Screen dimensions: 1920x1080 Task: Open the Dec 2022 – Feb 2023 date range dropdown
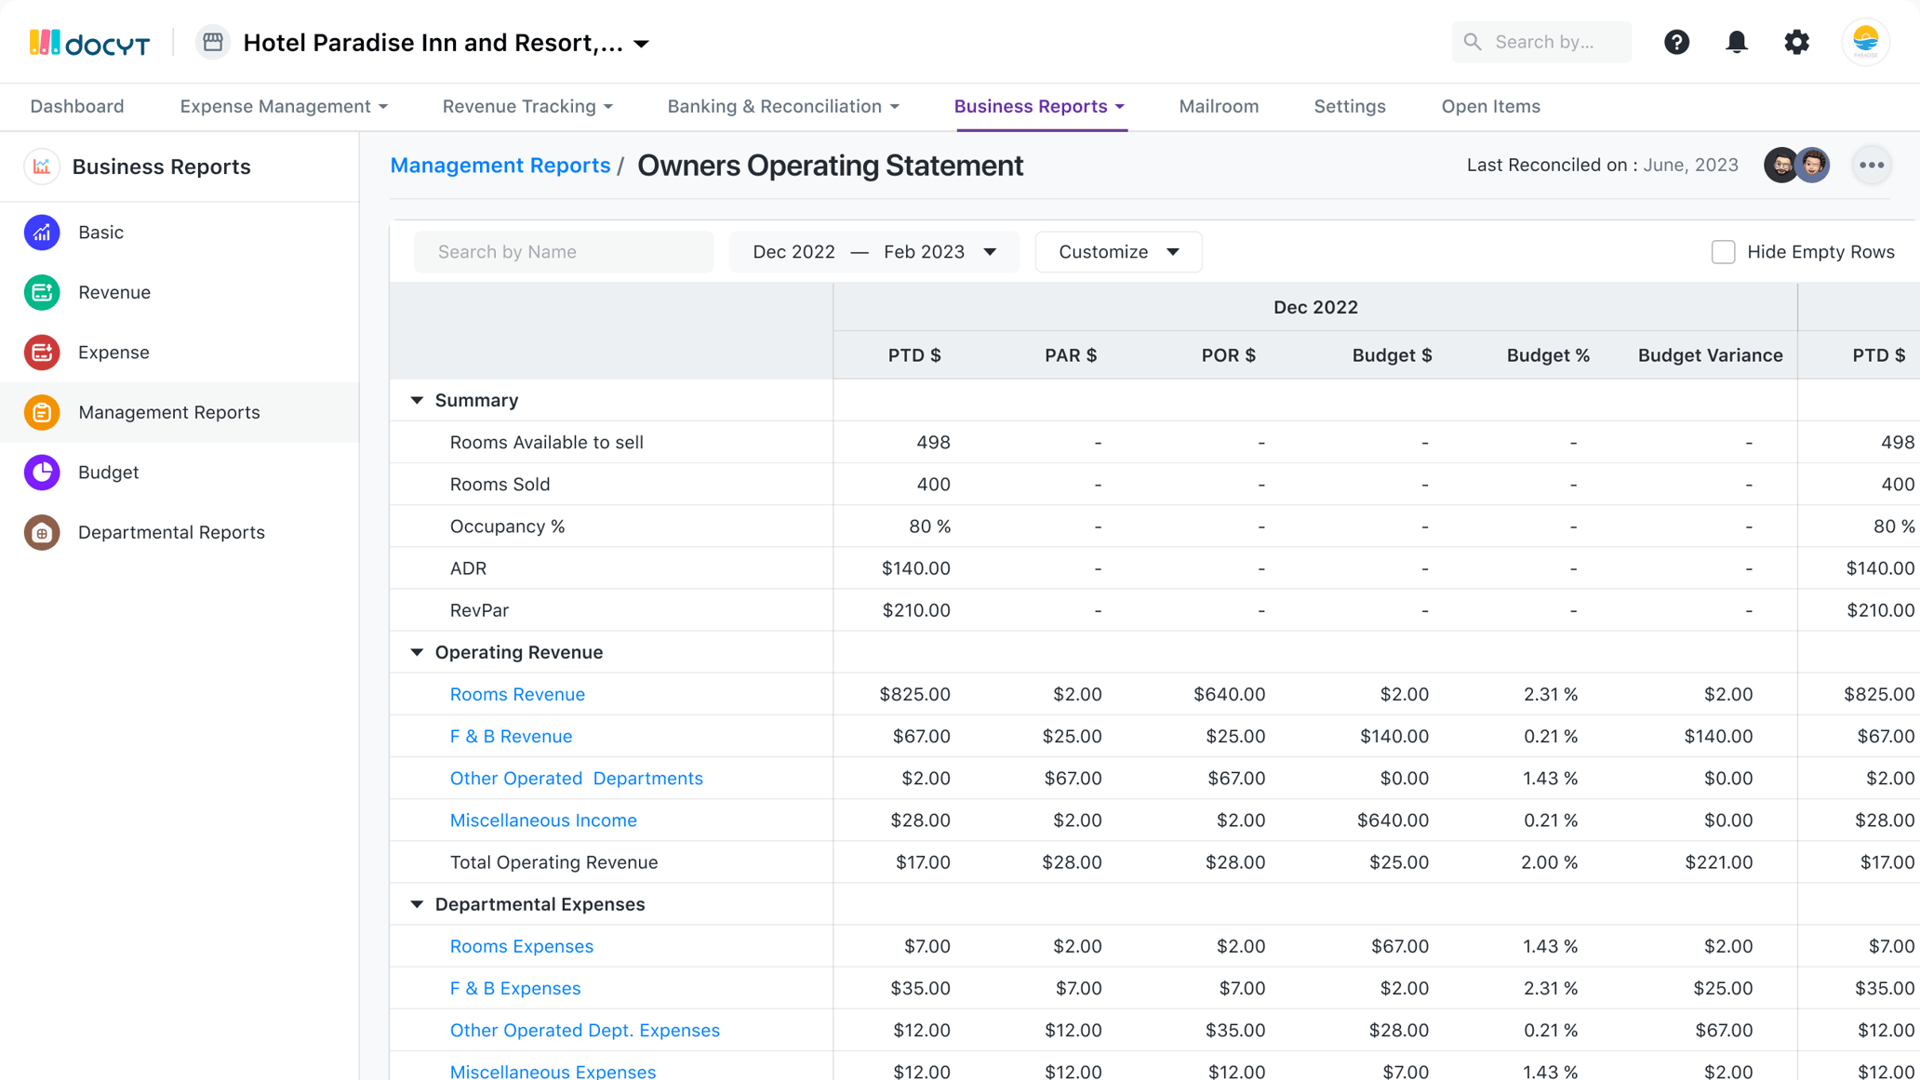coord(873,252)
